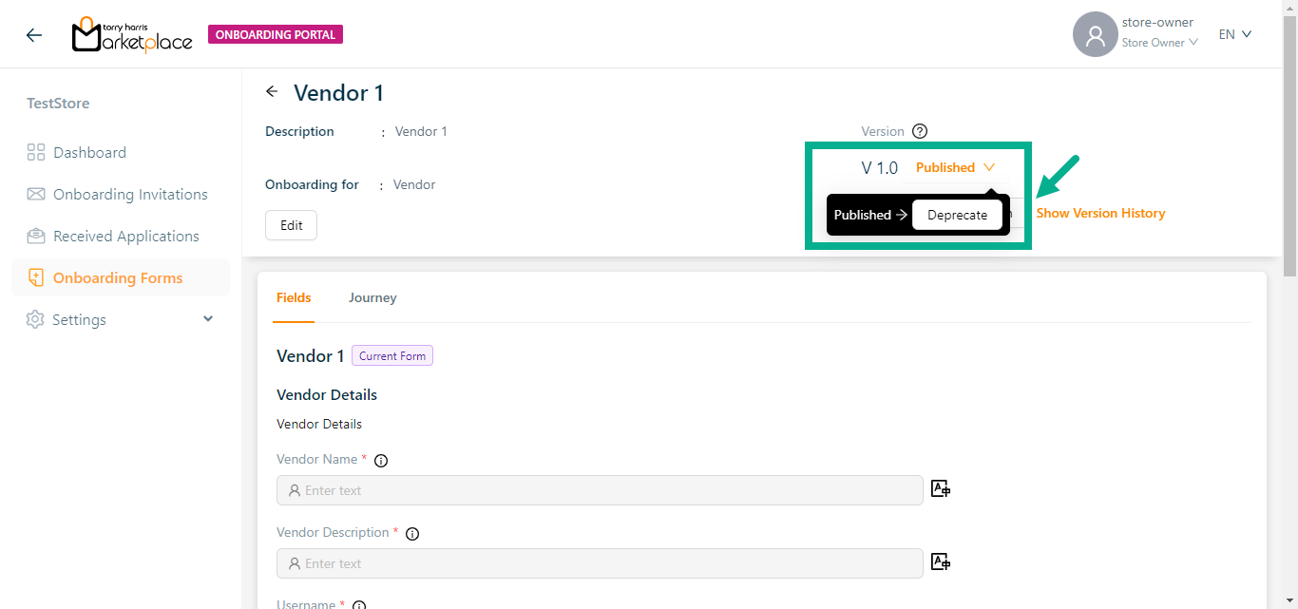Click the info icon next to Vendor Description
This screenshot has height=609, width=1298.
(x=412, y=534)
